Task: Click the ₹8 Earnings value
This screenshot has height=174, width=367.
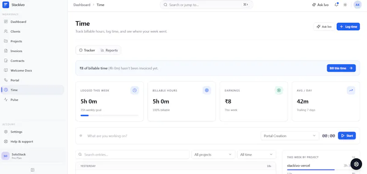Action: [228, 101]
